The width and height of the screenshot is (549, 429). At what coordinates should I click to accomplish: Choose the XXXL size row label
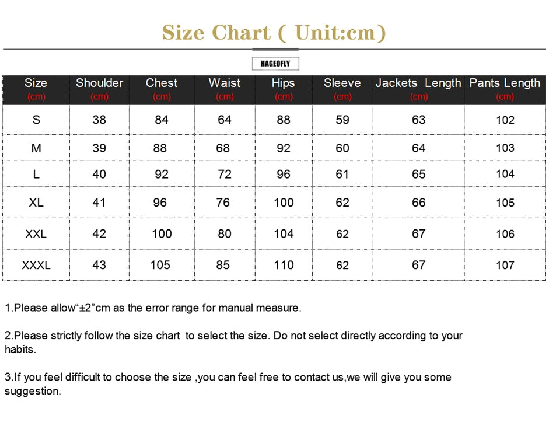coord(36,265)
